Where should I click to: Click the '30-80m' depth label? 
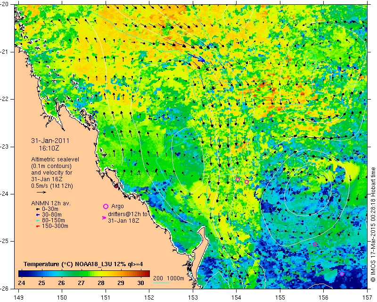coord(52,215)
